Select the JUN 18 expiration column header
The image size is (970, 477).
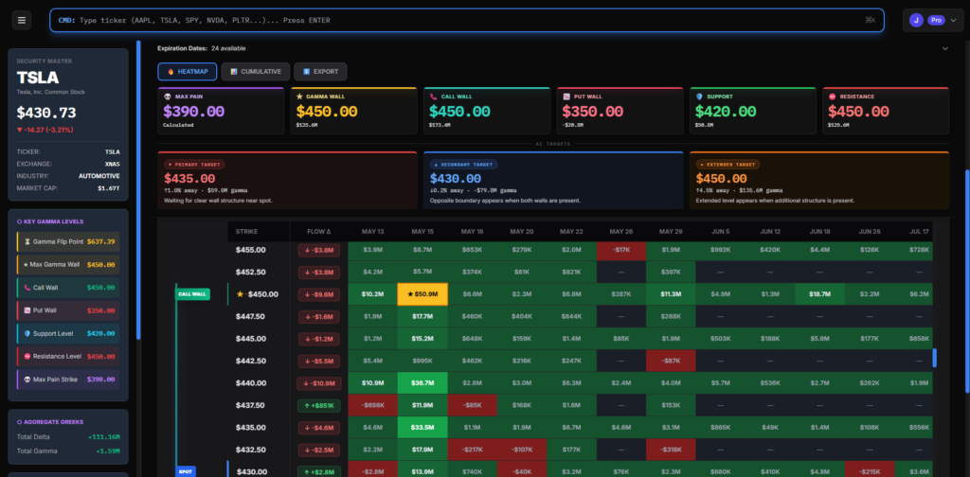[x=819, y=232]
